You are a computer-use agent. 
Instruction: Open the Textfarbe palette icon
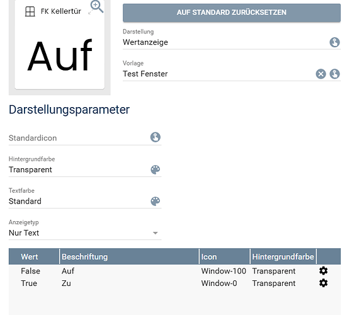click(156, 202)
